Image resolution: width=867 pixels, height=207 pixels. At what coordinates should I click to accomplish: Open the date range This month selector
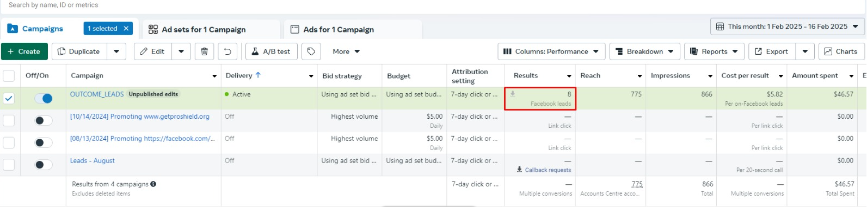(788, 27)
